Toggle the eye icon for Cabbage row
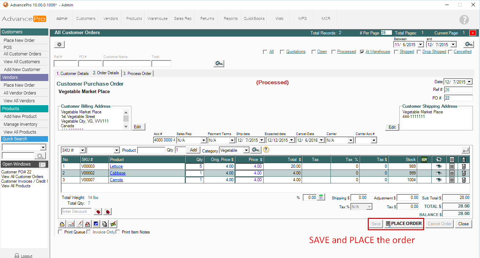 tap(438, 173)
